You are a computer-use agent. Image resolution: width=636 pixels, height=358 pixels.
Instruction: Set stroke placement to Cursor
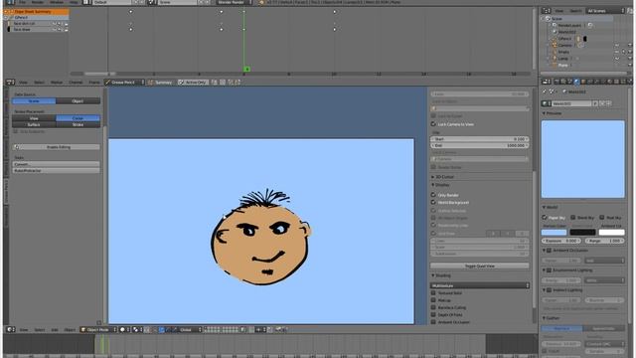point(78,118)
